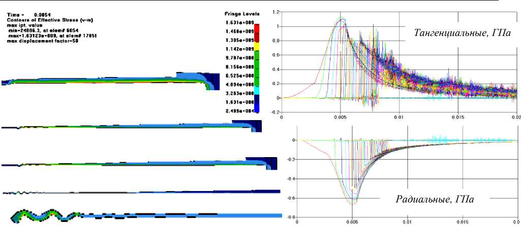Pick the cyan band in fringe legend

[x=257, y=90]
